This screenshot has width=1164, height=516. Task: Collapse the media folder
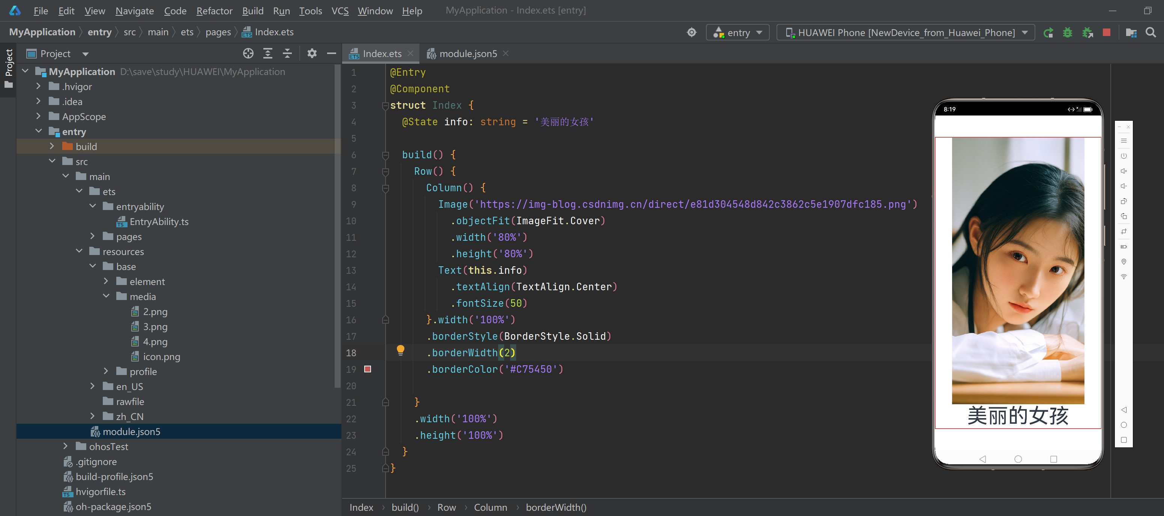pyautogui.click(x=106, y=296)
